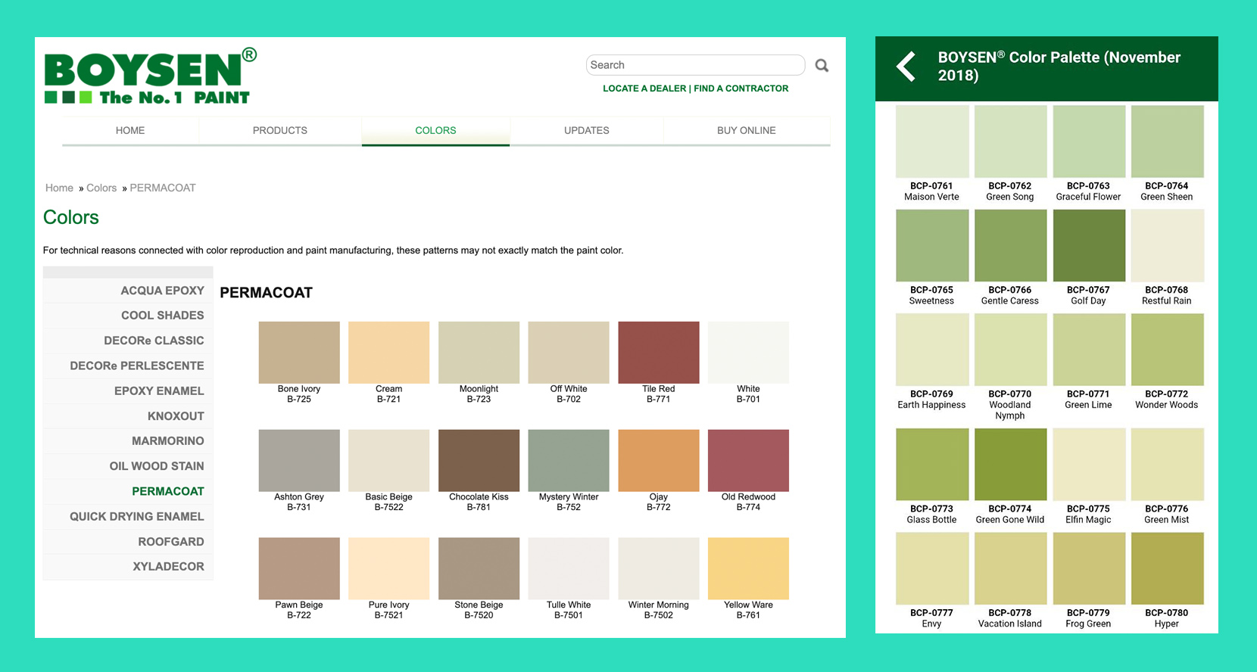Pick Ashton Grey B-731 swatch
Viewport: 1257px width, 672px height.
pos(299,461)
